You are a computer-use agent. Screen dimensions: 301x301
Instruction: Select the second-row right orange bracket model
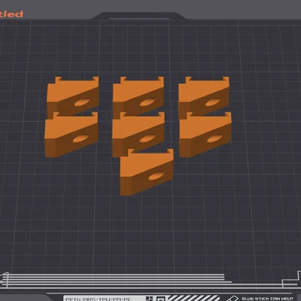click(x=205, y=135)
